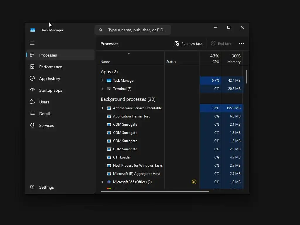Viewport: 300px width, 225px height.
Task: Click the End task button
Action: (x=221, y=44)
